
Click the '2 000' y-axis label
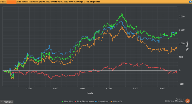[182, 17]
